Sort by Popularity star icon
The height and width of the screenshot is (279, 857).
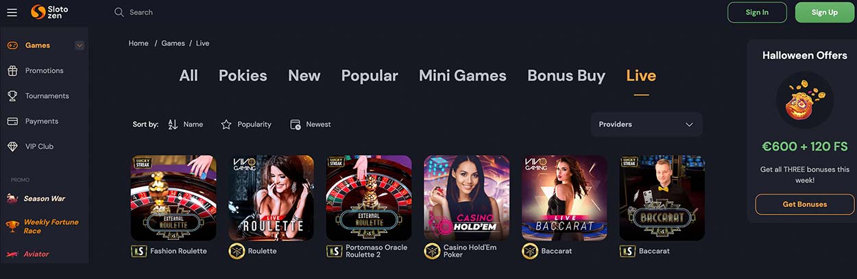pyautogui.click(x=226, y=124)
